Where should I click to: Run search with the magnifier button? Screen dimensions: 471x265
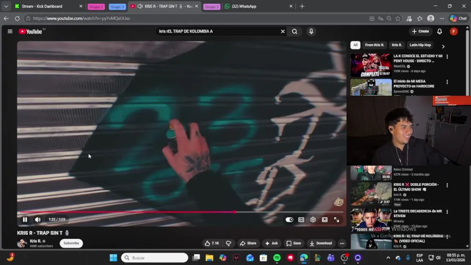pos(294,31)
